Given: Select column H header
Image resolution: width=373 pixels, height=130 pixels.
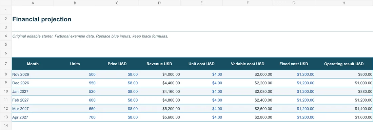Looking at the screenshot, I should point(344,3).
